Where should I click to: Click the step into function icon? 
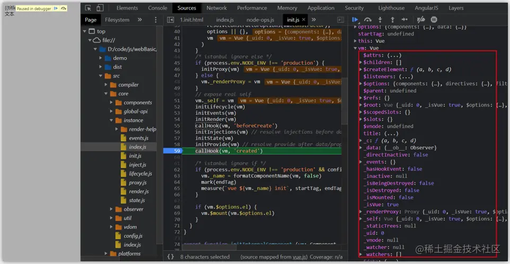380,20
